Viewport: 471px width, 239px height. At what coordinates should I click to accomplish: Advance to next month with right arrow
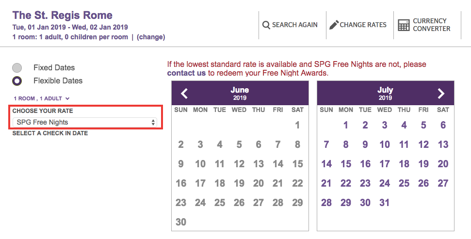(440, 94)
